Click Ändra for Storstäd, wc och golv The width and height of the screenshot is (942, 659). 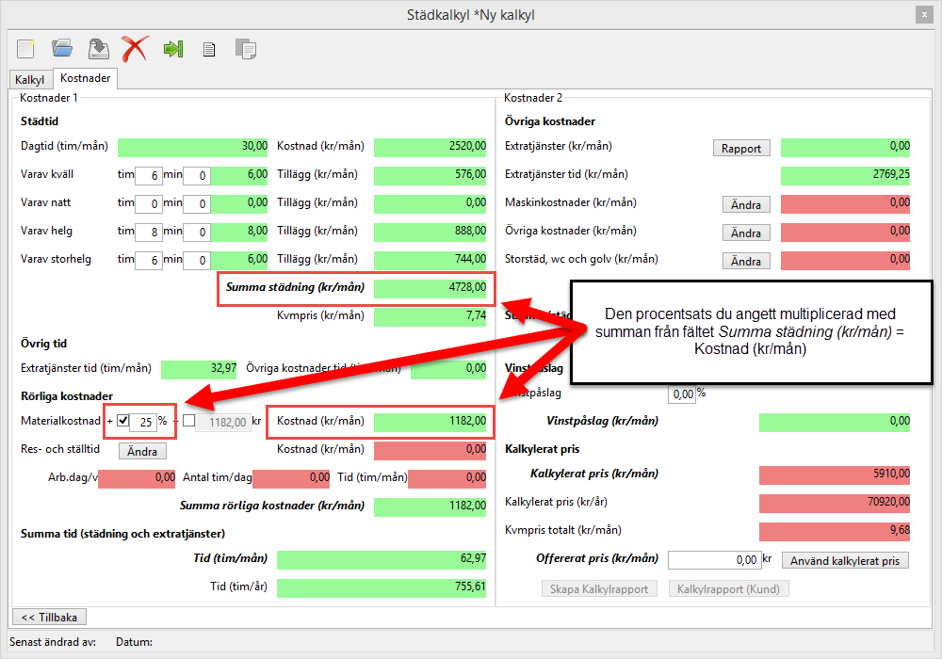[x=746, y=261]
